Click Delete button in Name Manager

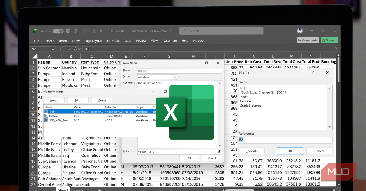coord(102,100)
